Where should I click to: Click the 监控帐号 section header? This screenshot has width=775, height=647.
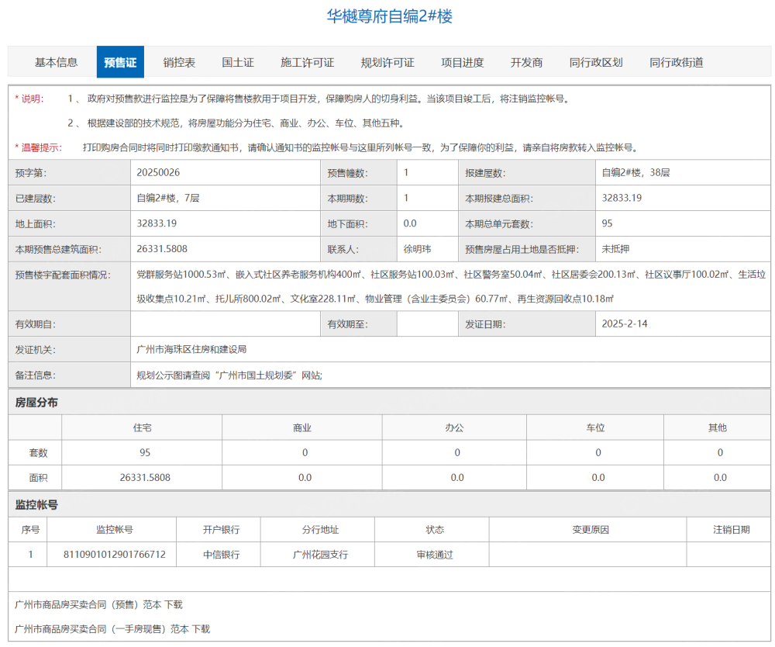tap(36, 504)
